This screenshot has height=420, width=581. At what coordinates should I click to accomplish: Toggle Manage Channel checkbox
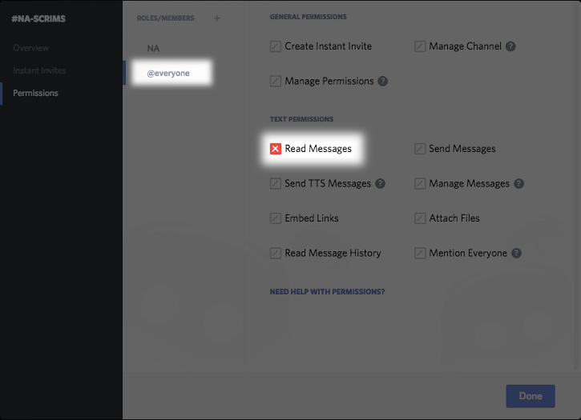[x=420, y=46]
